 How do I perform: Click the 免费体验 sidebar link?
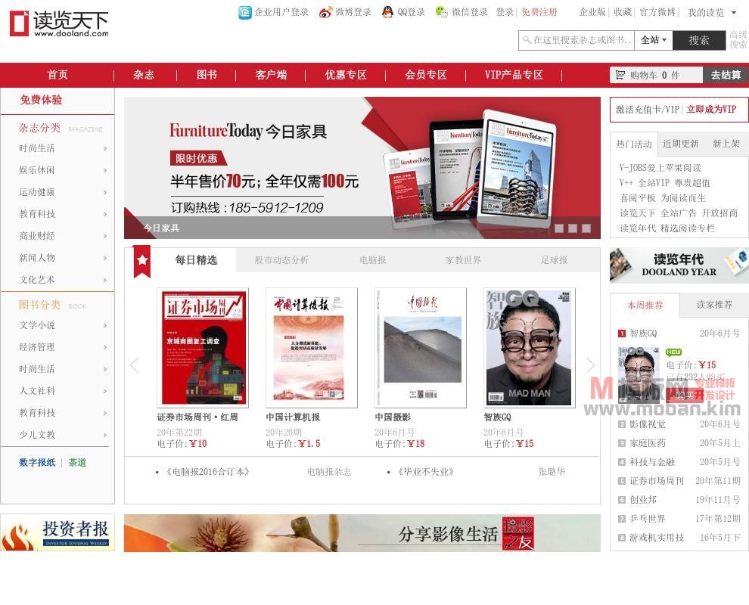tap(41, 100)
